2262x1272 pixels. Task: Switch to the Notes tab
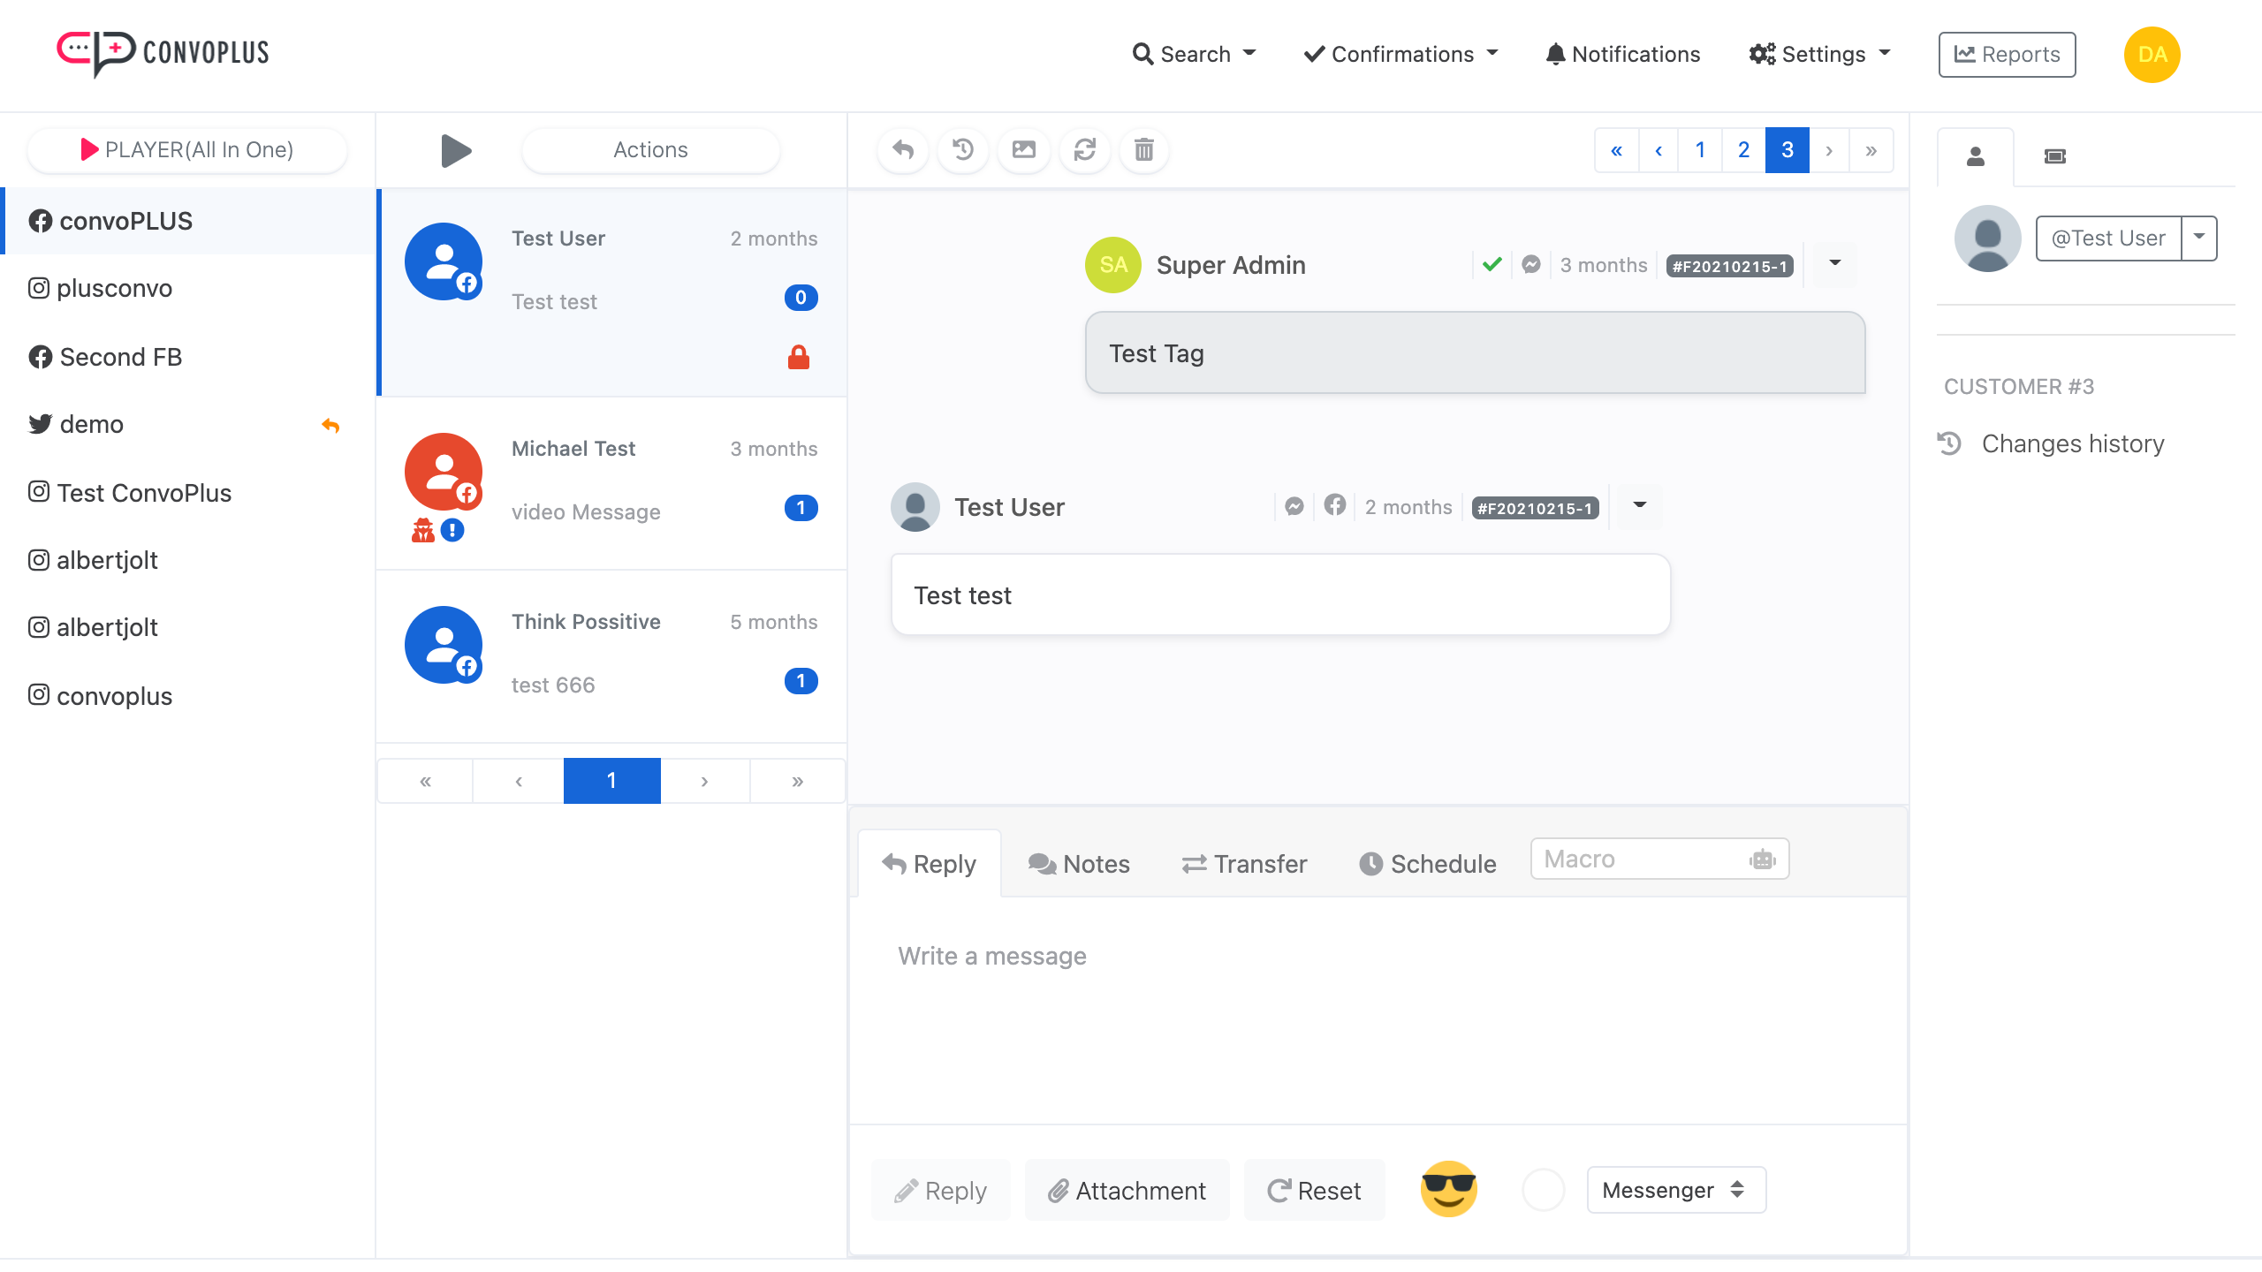1079,863
